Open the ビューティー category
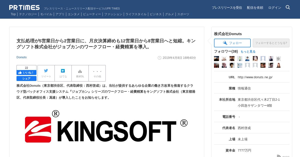Viewport: 300px width, 157px height. pos(92,14)
